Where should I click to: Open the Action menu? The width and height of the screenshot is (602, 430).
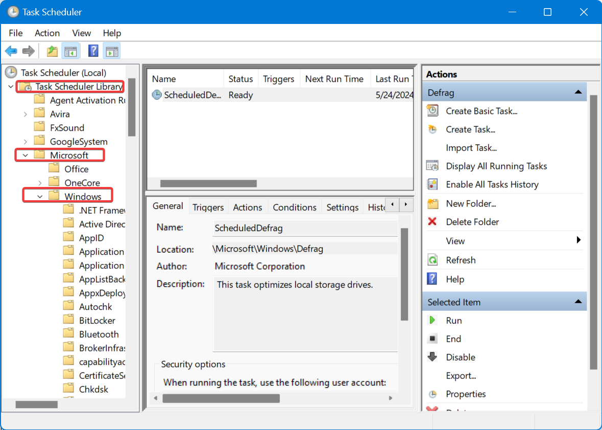[47, 33]
